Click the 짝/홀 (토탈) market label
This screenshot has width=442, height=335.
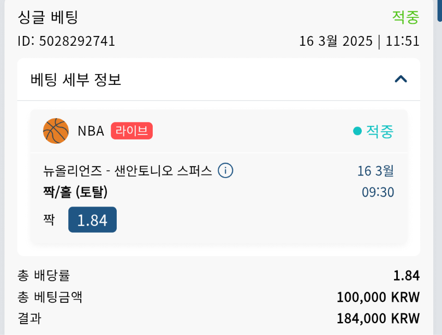(x=75, y=192)
